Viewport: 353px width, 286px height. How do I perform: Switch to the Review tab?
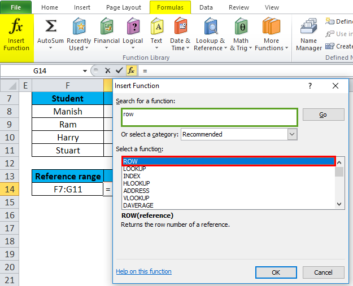[239, 7]
